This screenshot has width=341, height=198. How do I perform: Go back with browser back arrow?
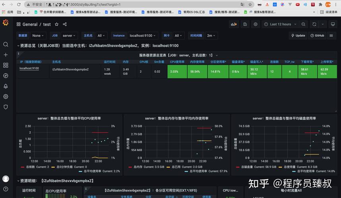point(4,4)
